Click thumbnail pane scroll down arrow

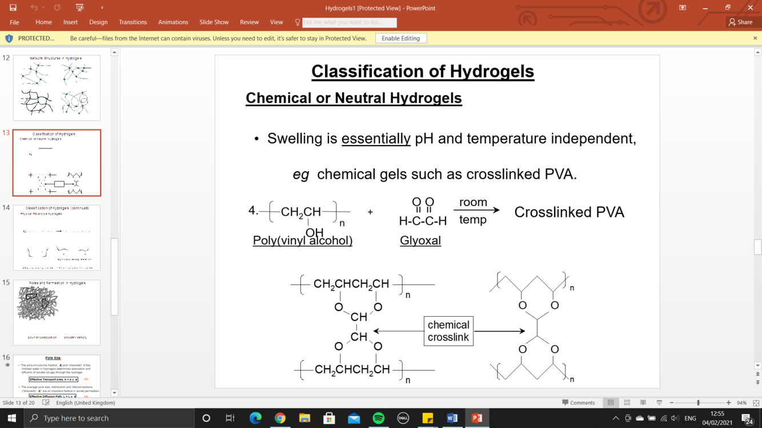coord(114,393)
